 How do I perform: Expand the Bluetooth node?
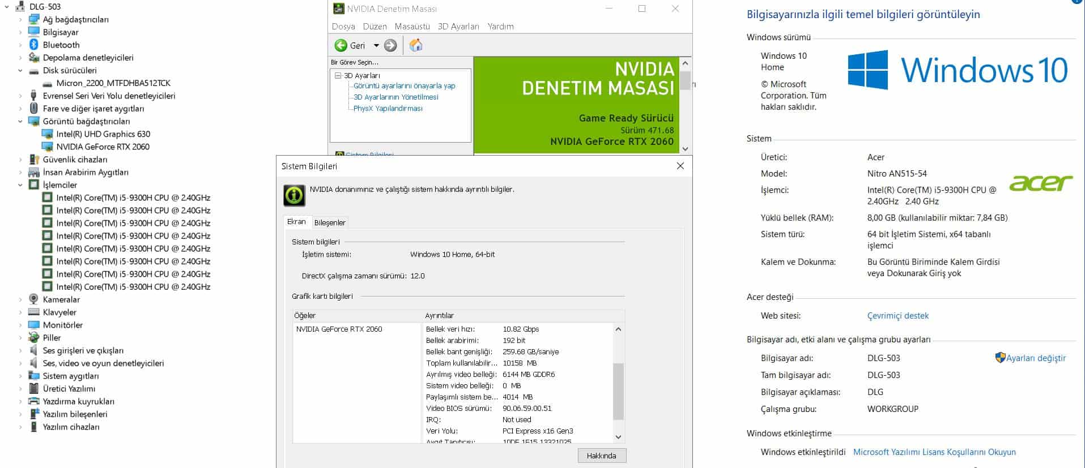20,45
